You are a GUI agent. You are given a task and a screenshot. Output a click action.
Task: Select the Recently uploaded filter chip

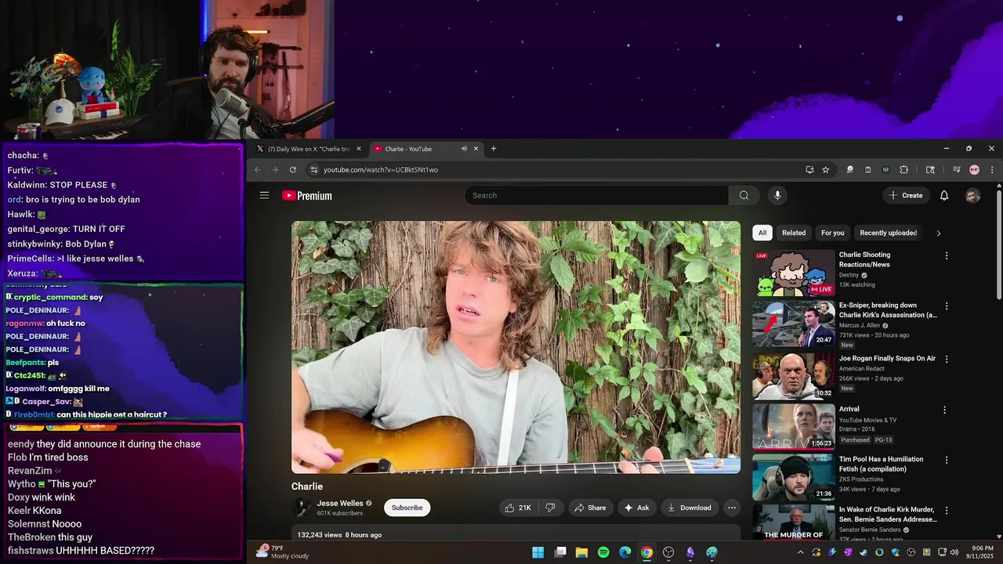point(888,233)
